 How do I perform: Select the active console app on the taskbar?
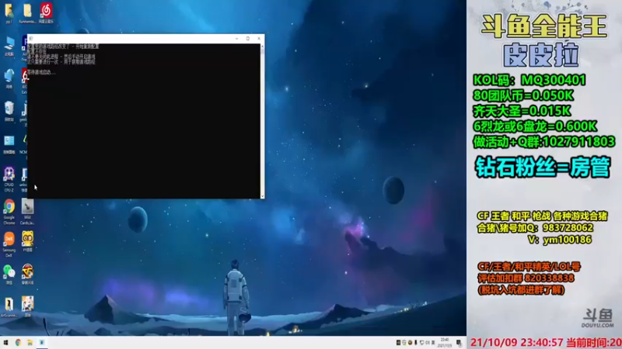pos(42,343)
